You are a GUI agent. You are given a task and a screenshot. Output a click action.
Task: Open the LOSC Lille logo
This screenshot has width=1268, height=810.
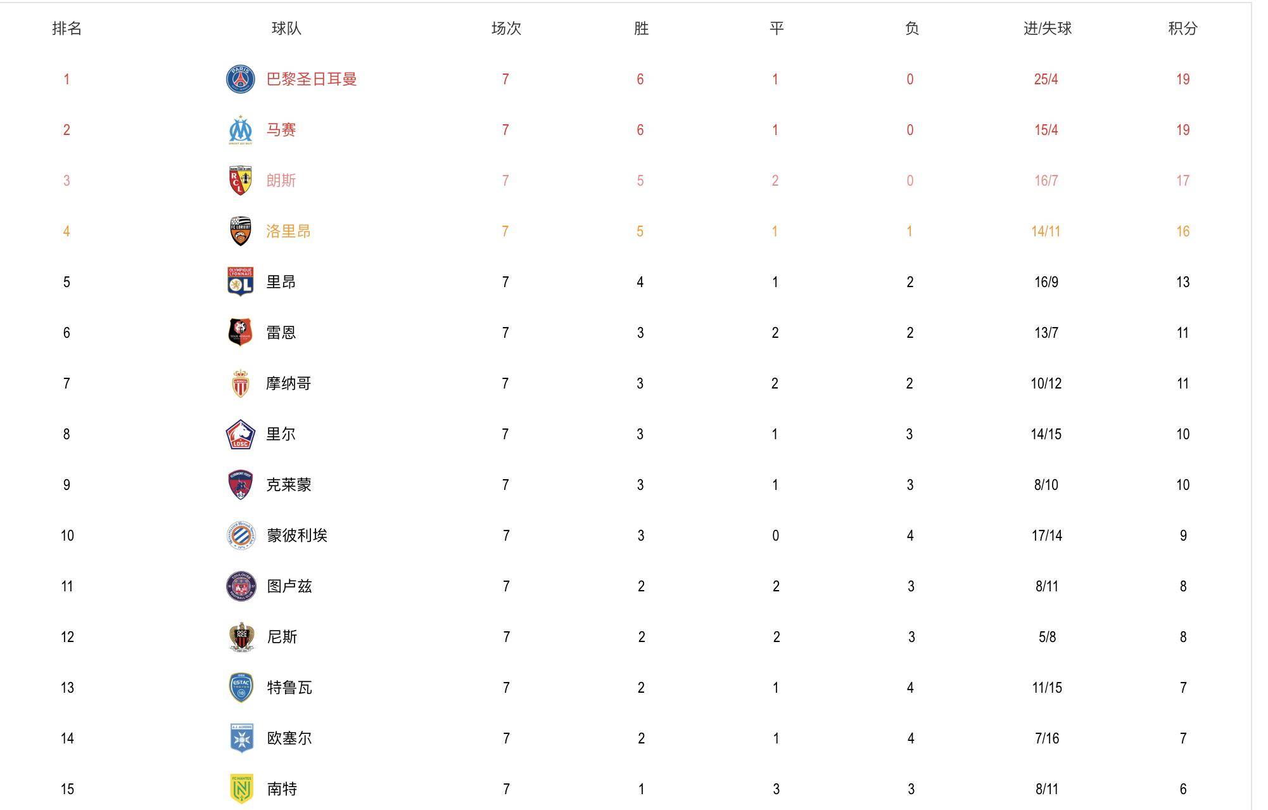[241, 434]
